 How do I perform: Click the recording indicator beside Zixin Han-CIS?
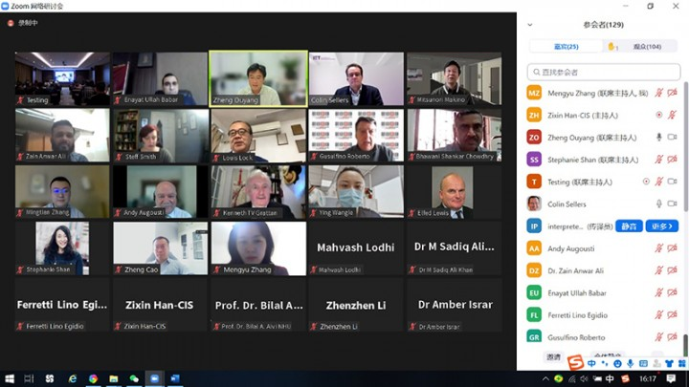658,115
